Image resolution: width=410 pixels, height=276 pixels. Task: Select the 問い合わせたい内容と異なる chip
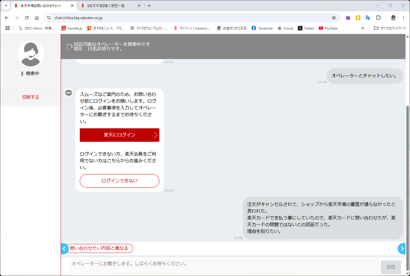[99, 248]
